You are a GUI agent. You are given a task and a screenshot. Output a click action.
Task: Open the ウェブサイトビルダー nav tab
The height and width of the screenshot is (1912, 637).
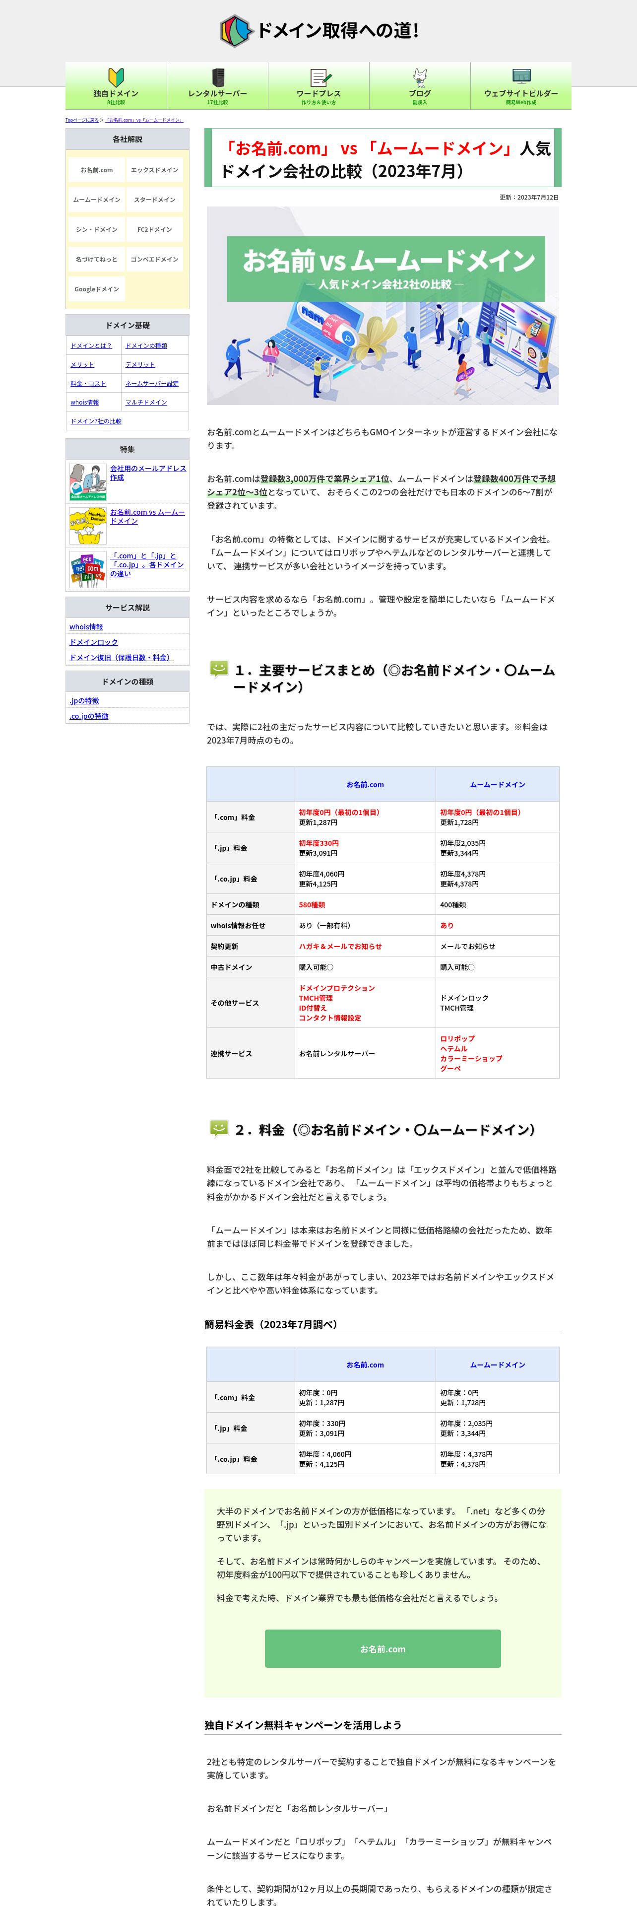point(521,85)
